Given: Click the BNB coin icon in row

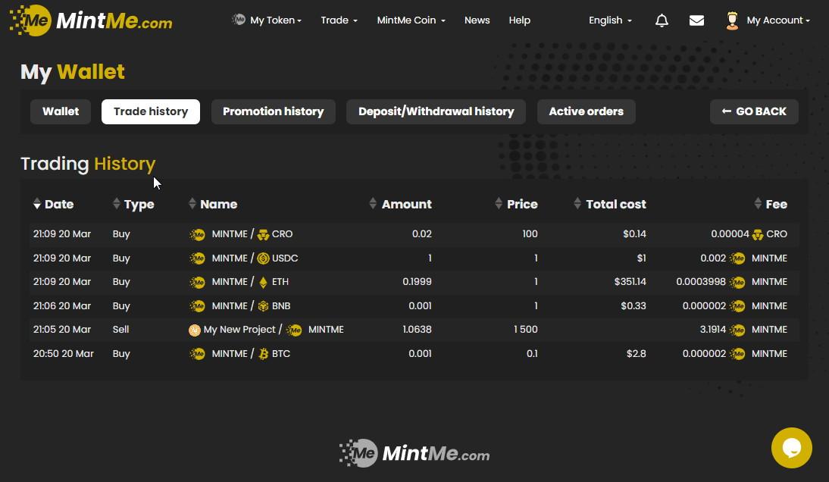Looking at the screenshot, I should (264, 306).
